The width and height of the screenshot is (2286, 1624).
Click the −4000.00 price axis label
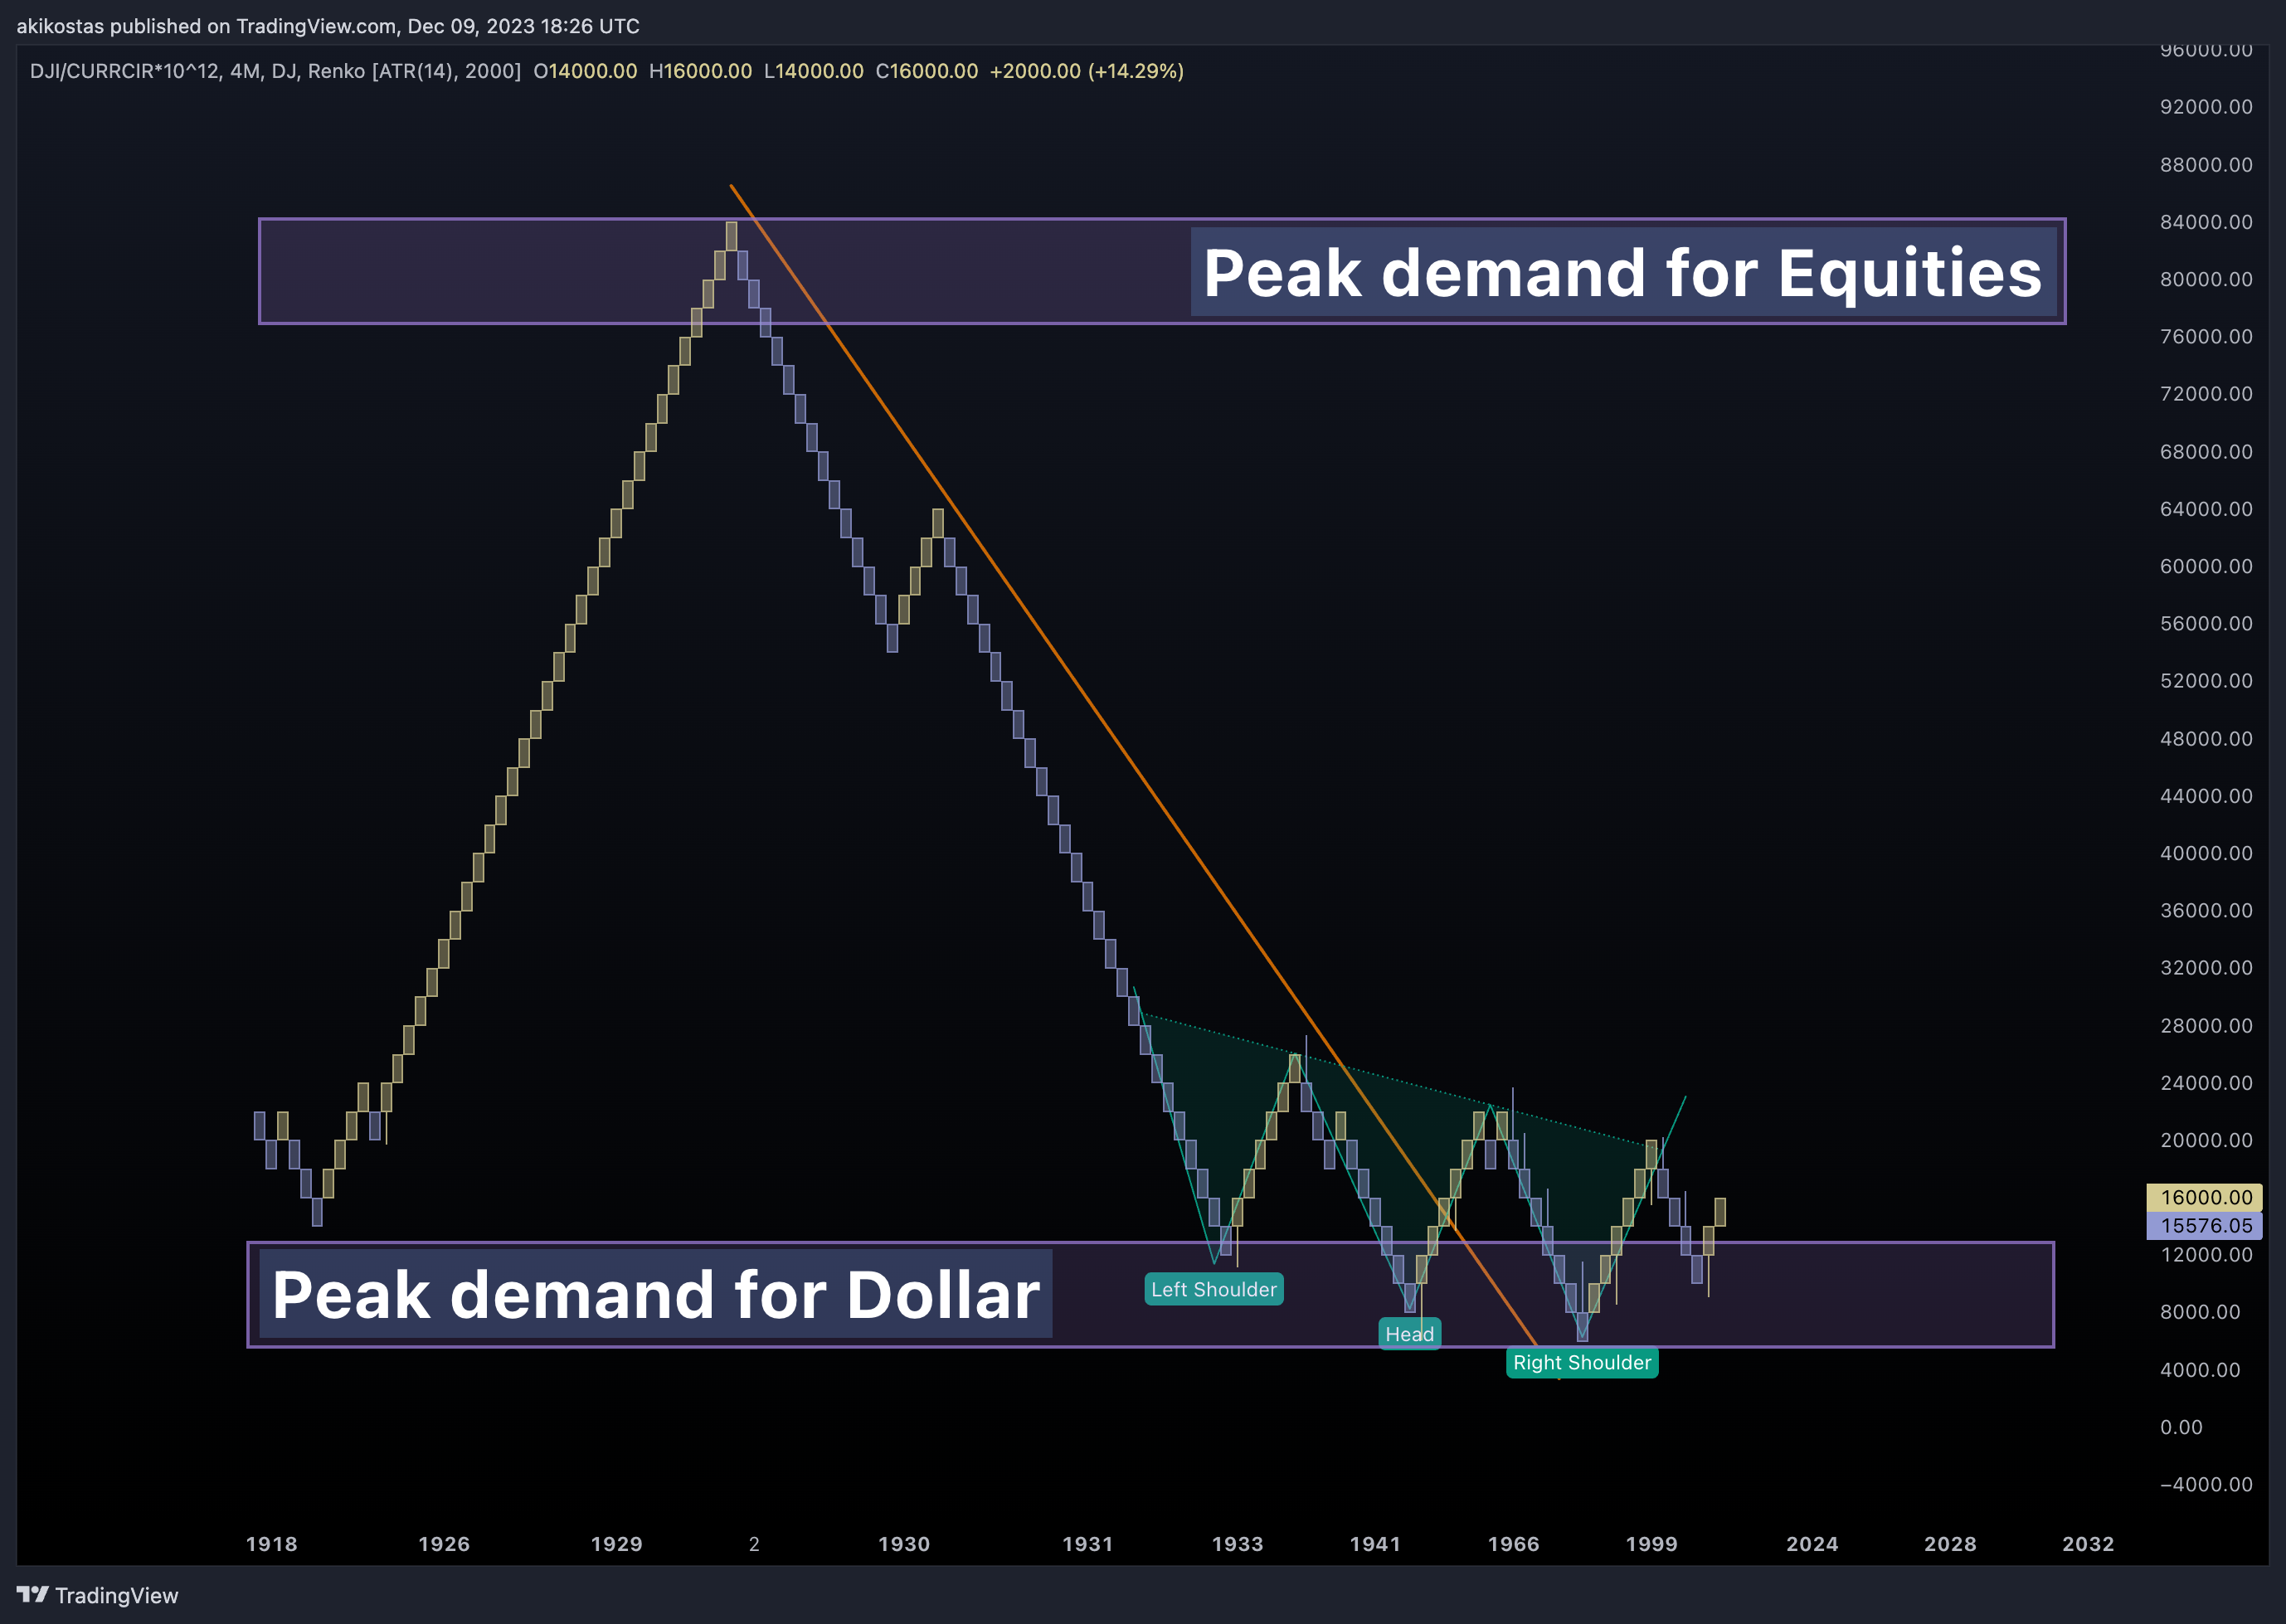2206,1484
